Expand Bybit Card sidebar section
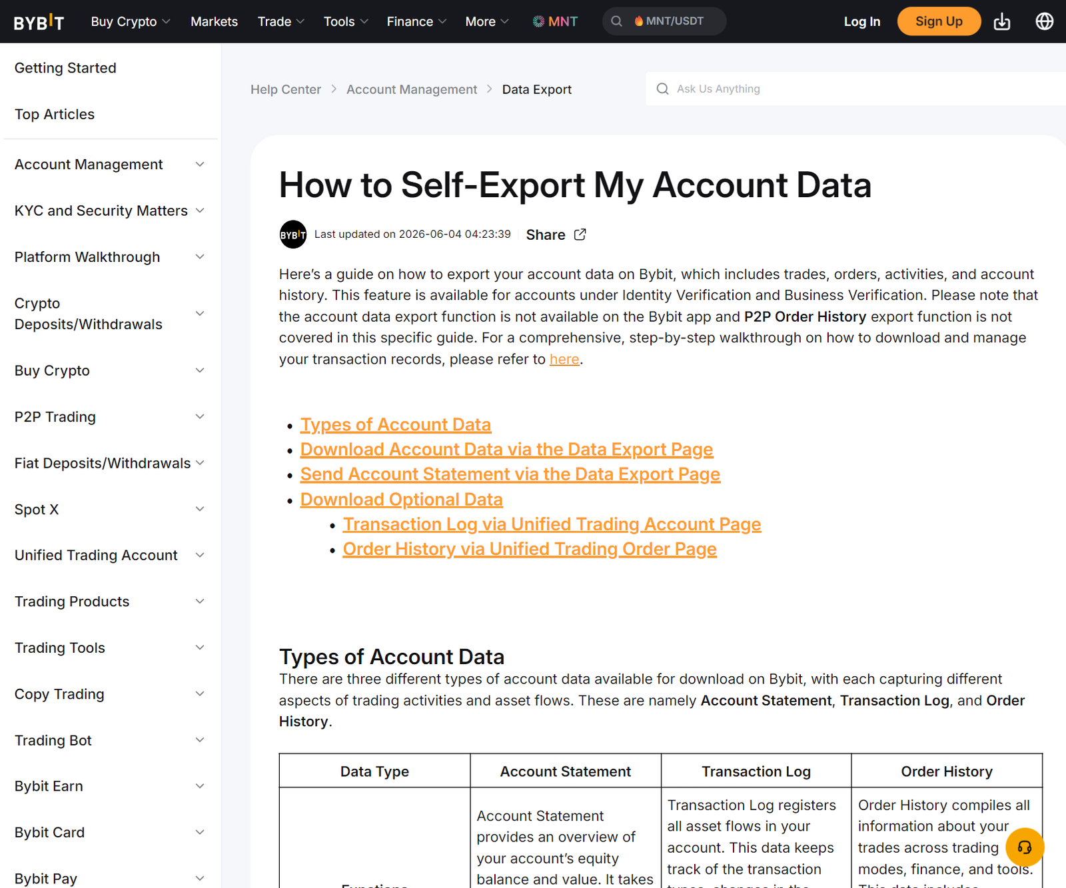This screenshot has width=1066, height=888. (x=109, y=833)
